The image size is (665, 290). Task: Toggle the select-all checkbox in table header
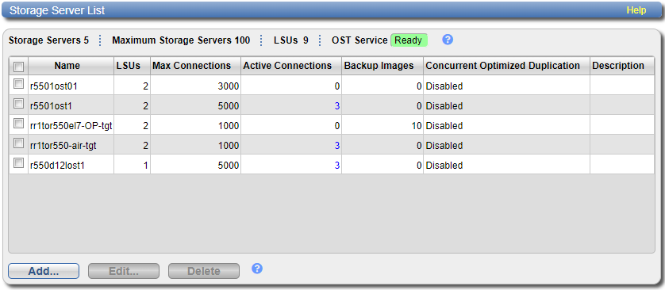point(19,67)
